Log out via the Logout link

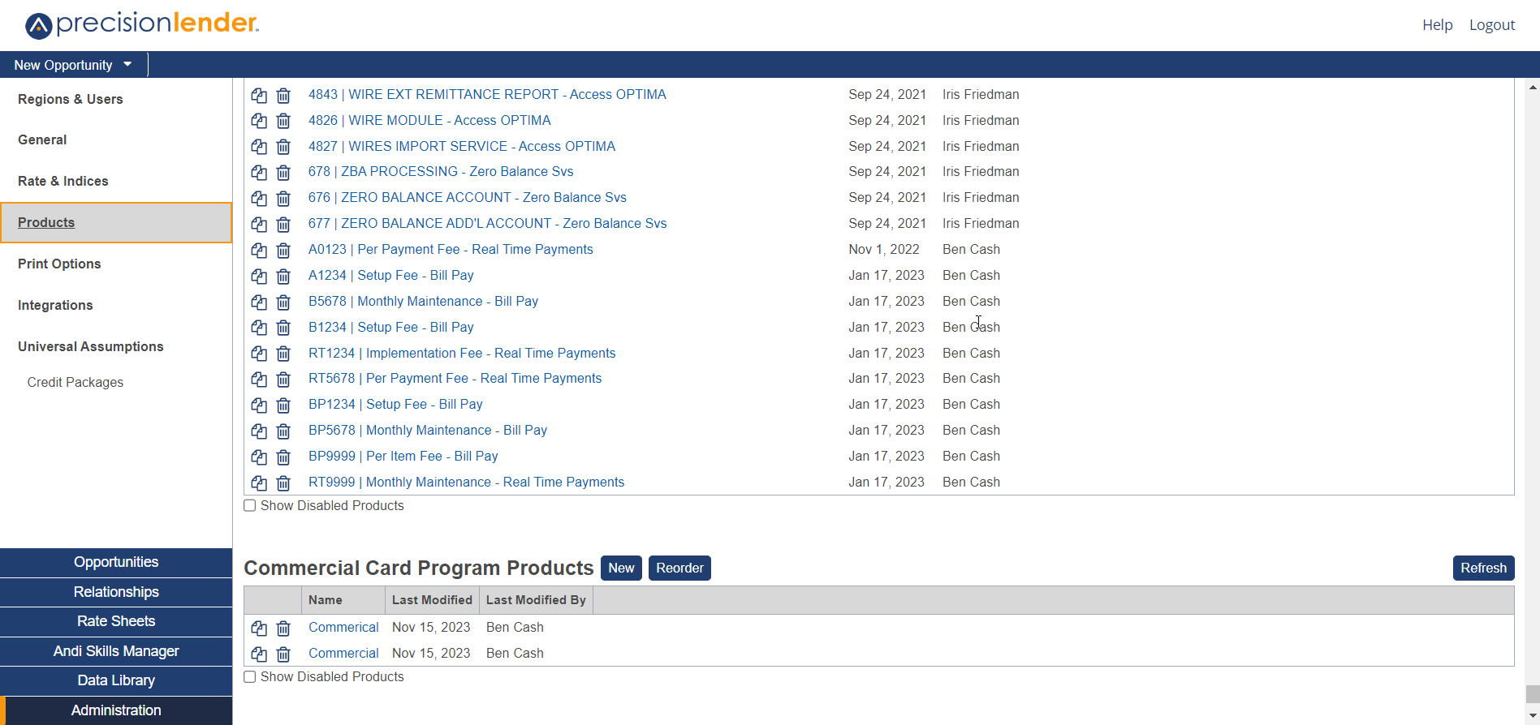[1492, 25]
